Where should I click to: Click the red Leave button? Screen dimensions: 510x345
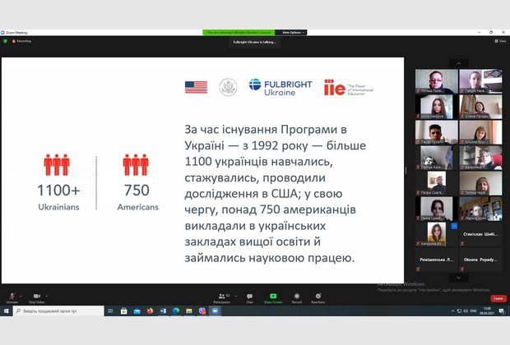tap(498, 298)
